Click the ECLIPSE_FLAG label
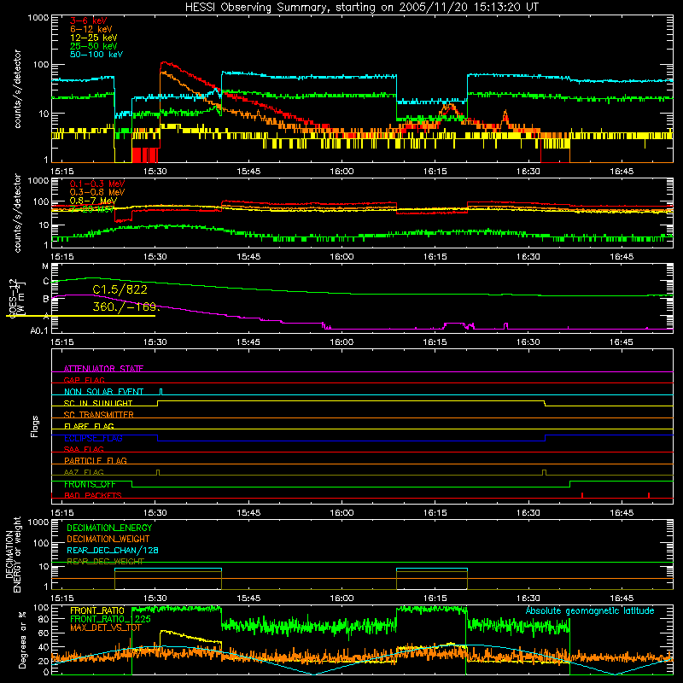Image resolution: width=683 pixels, height=683 pixels. (93, 438)
